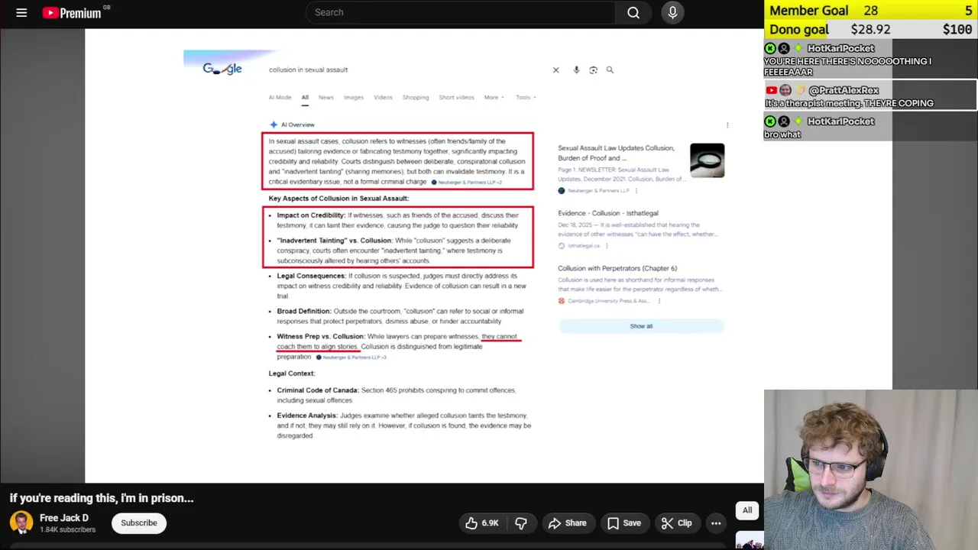Open the Free Jack D channel name

[64, 518]
